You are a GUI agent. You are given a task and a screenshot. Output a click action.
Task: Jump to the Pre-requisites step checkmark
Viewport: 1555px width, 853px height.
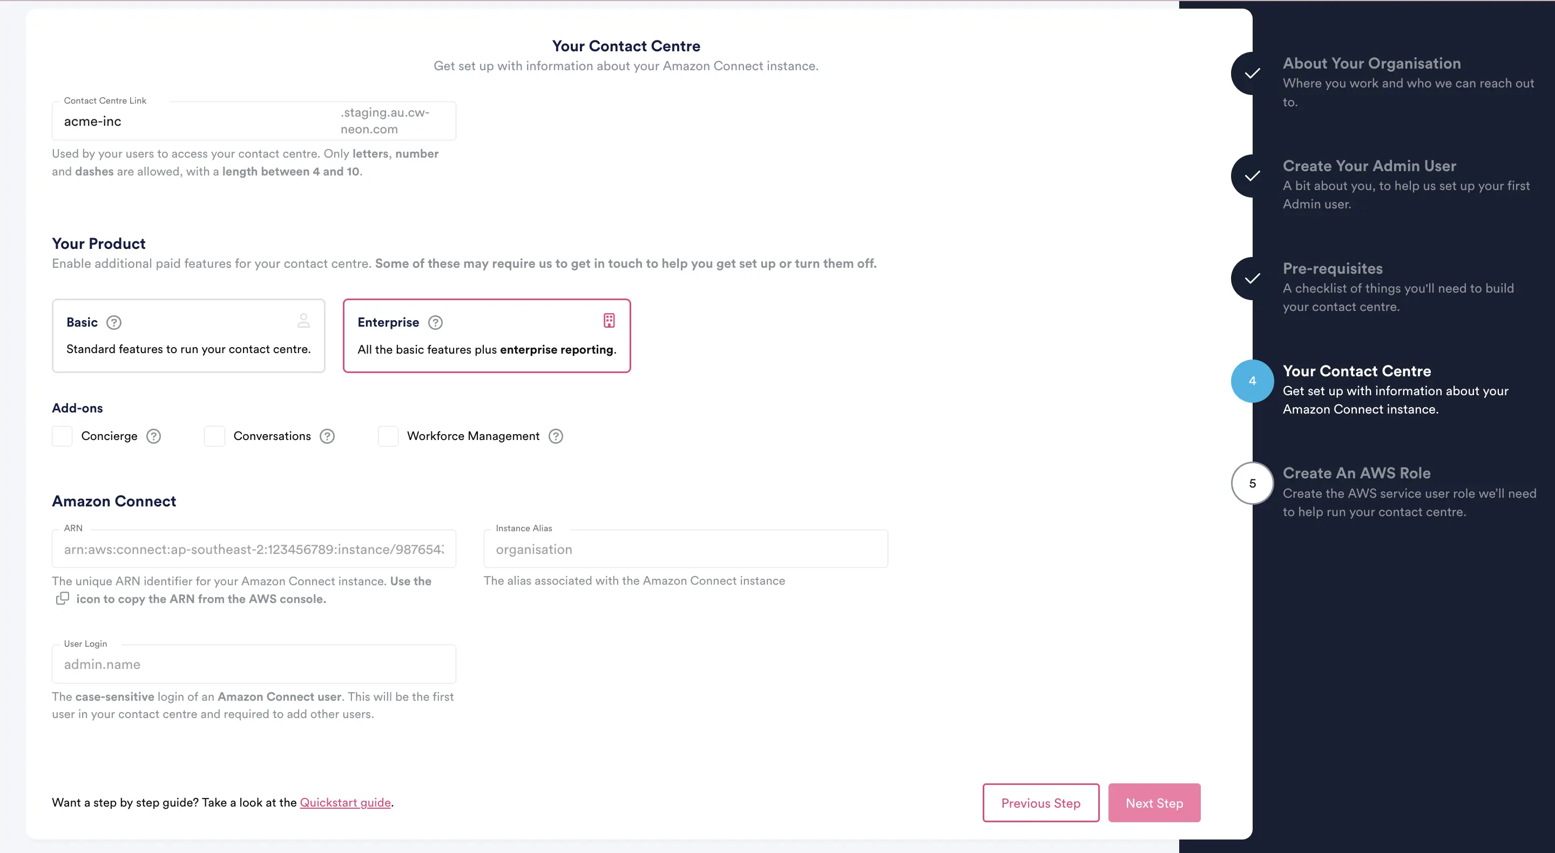point(1252,278)
